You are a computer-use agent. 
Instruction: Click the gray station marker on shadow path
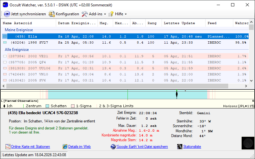click(x=186, y=90)
